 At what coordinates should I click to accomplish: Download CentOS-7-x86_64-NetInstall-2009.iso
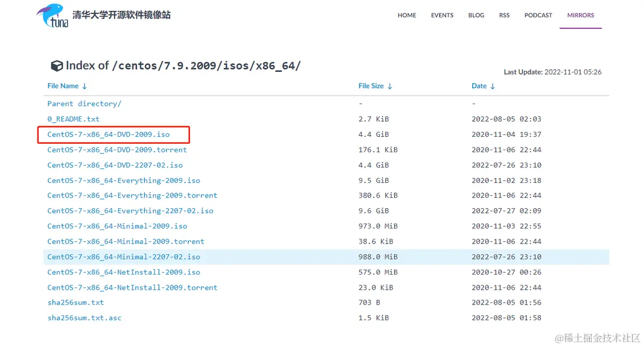(123, 272)
